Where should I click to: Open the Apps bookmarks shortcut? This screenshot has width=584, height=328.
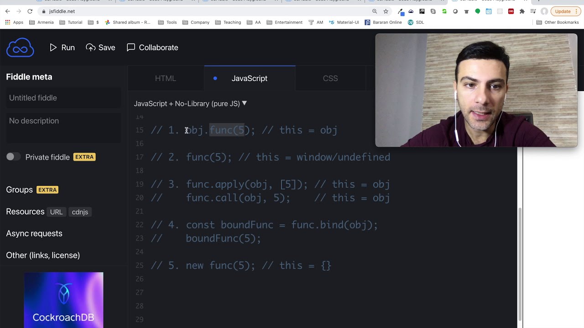coord(14,22)
